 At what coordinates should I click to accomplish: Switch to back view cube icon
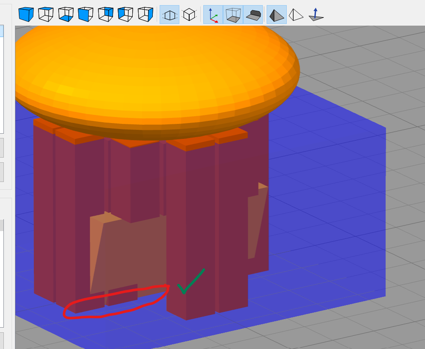[106, 15]
